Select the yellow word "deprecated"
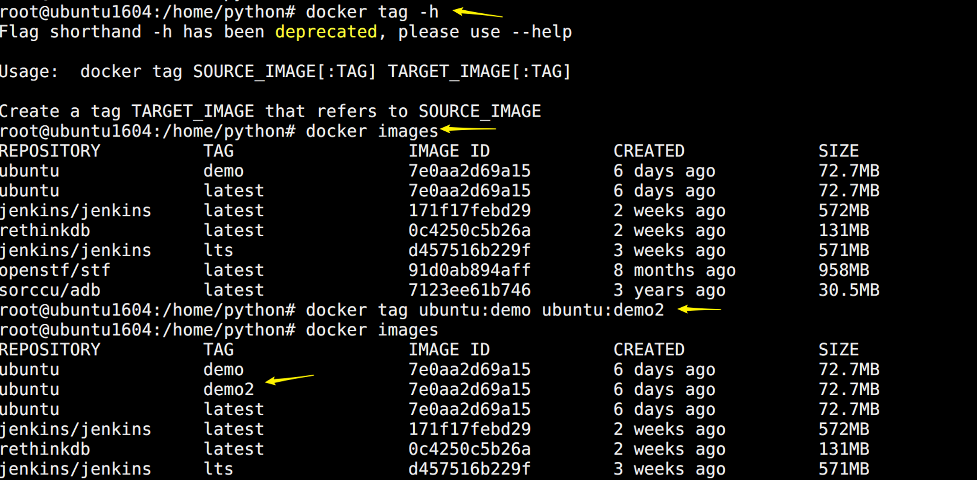Screen dimensions: 977x480 tap(326, 32)
